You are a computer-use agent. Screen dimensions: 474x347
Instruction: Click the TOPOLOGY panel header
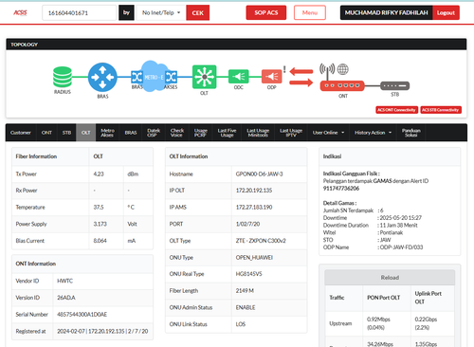(236, 45)
